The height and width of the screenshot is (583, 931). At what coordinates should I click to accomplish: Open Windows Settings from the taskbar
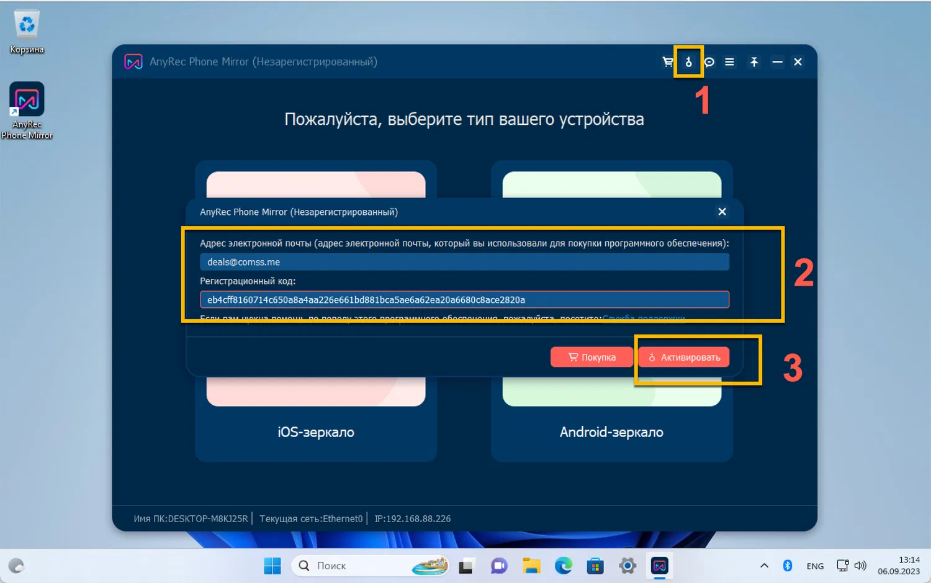tap(627, 566)
